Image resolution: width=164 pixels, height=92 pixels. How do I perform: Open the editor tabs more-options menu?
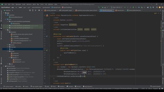[160, 10]
